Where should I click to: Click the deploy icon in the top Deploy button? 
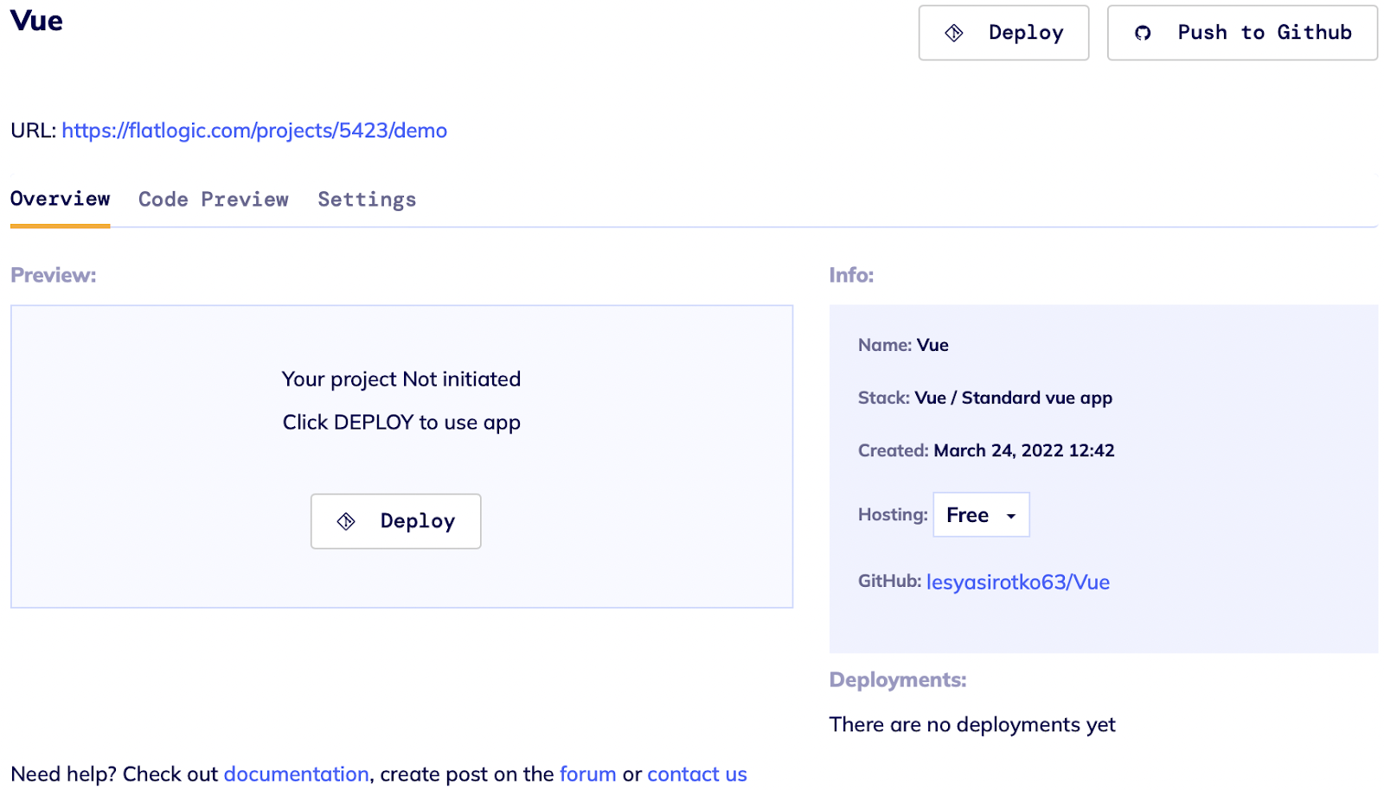tap(954, 33)
